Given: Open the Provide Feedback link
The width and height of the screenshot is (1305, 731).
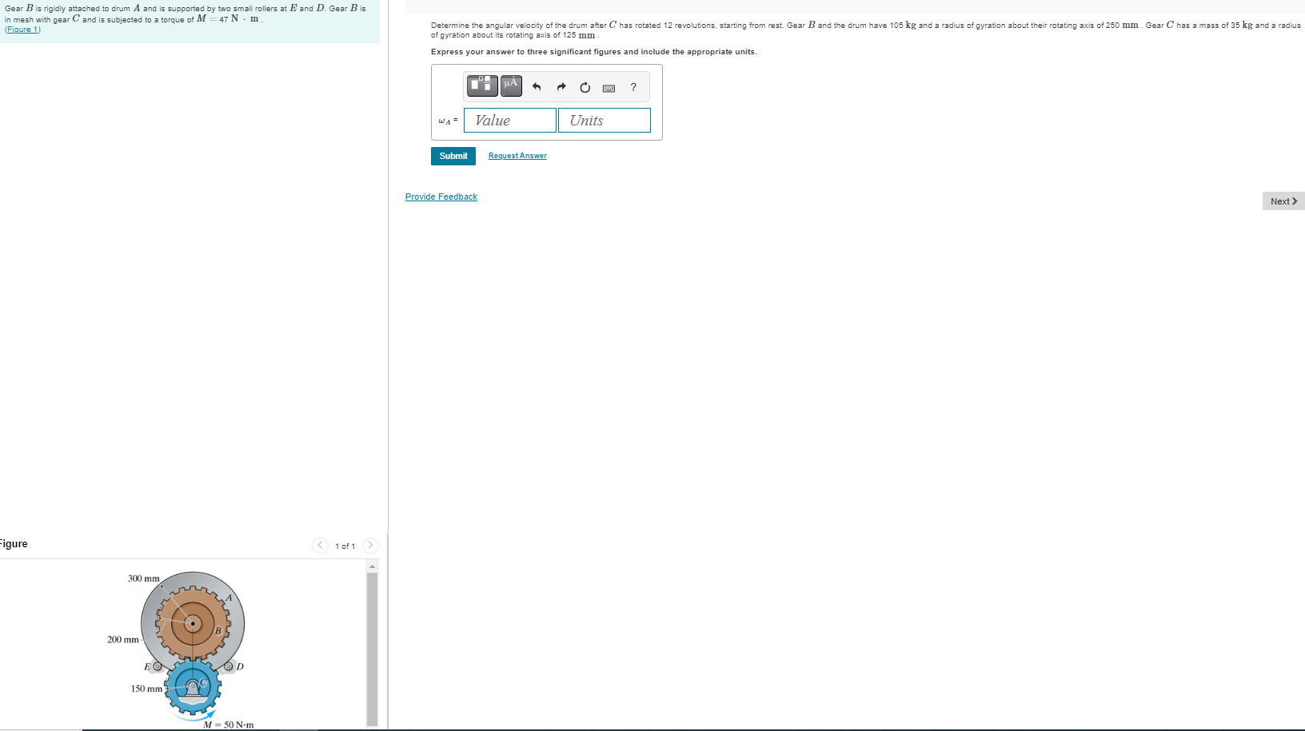Looking at the screenshot, I should pos(441,196).
